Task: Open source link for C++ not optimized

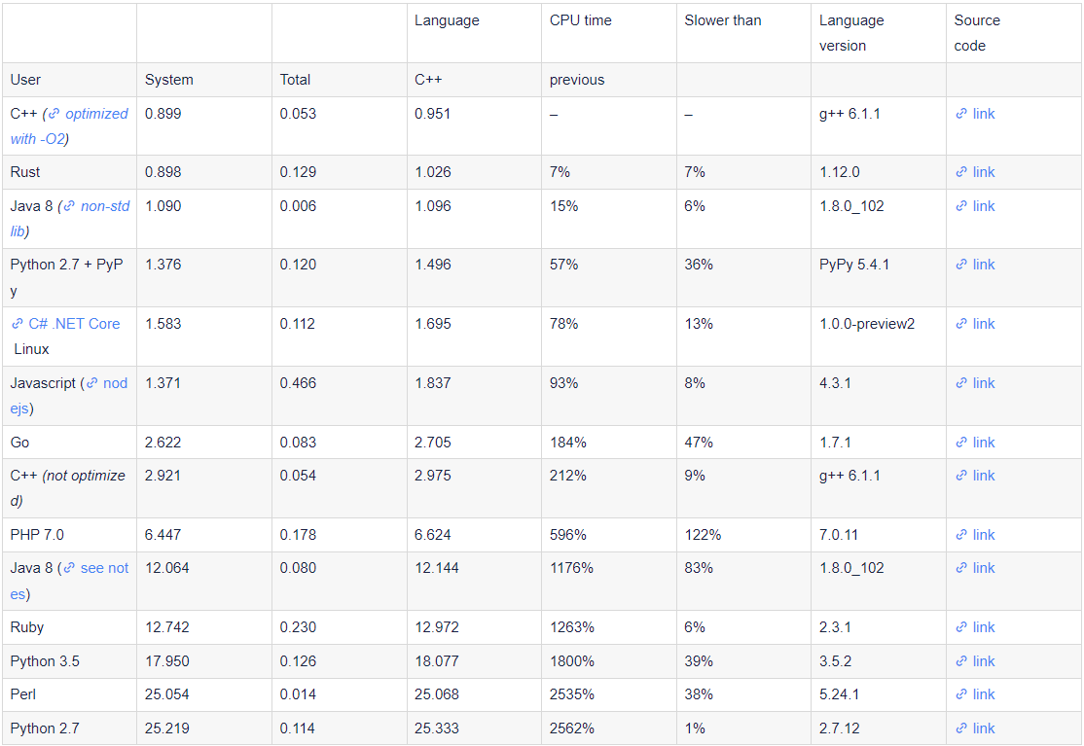Action: coord(975,476)
